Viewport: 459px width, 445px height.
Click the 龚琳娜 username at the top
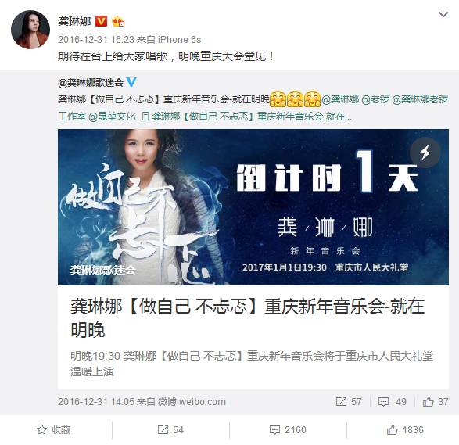click(x=74, y=21)
